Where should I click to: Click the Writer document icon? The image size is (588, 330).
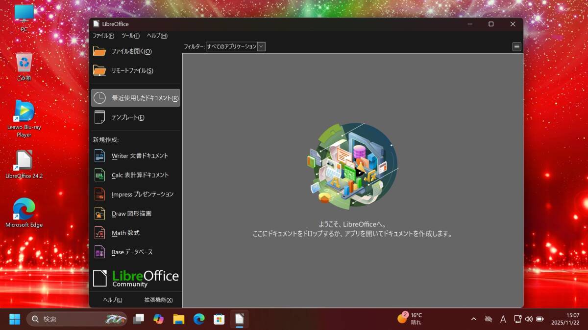pyautogui.click(x=99, y=156)
